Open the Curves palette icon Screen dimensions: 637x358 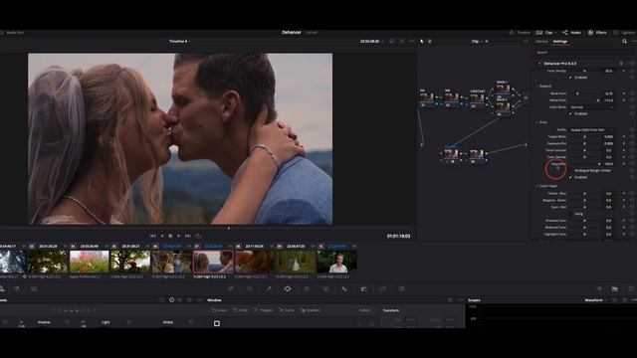(230, 289)
